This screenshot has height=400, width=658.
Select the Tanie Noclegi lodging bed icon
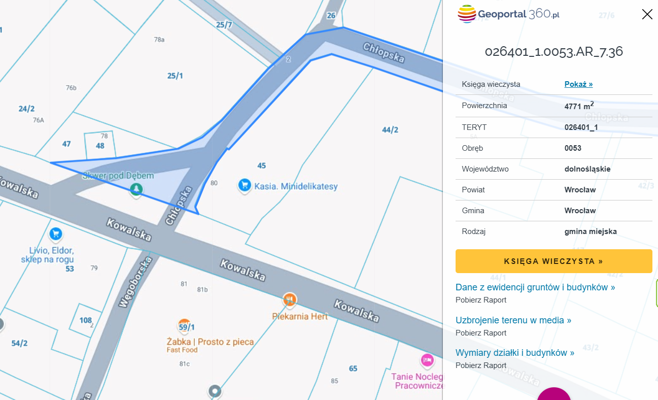(x=428, y=360)
